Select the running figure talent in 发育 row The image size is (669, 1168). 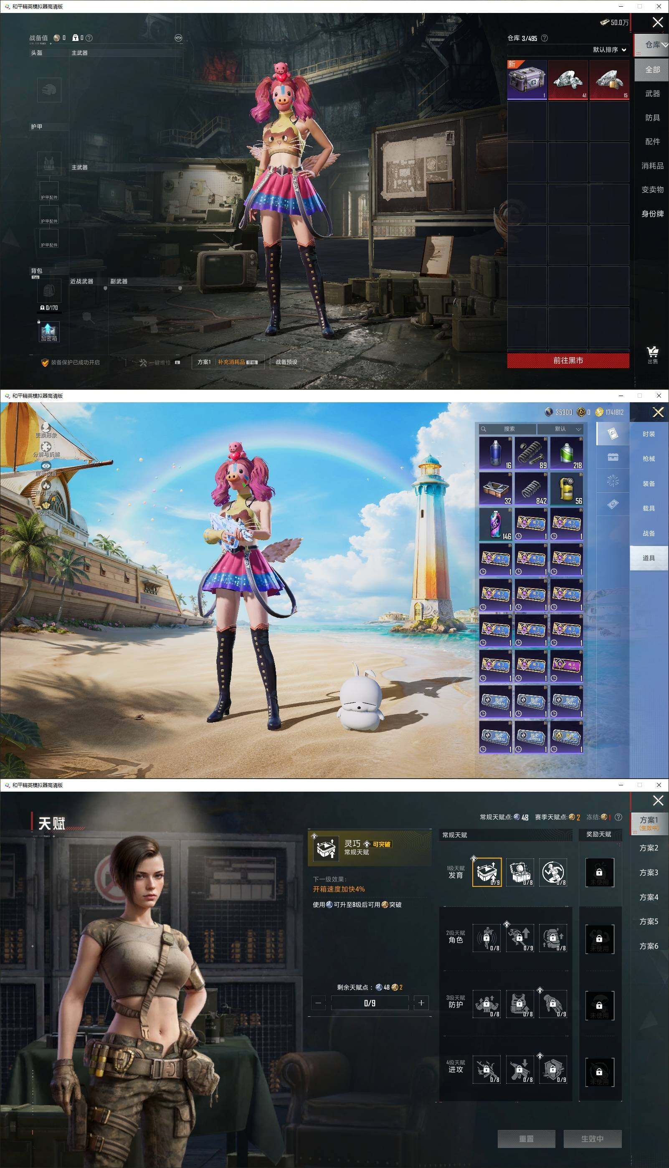click(x=553, y=872)
